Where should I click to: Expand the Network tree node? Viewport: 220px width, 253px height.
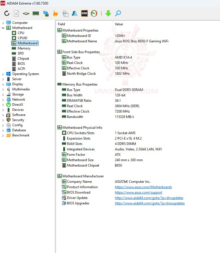click(3, 100)
